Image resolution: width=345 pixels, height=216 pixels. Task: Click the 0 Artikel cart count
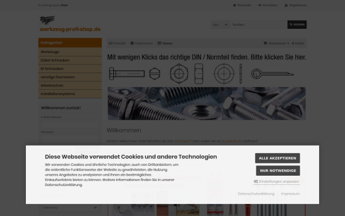298,43
